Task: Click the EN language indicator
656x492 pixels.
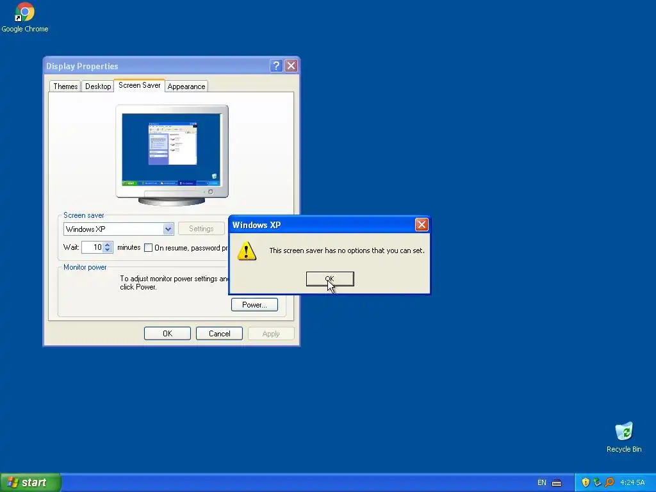Action: coord(542,483)
